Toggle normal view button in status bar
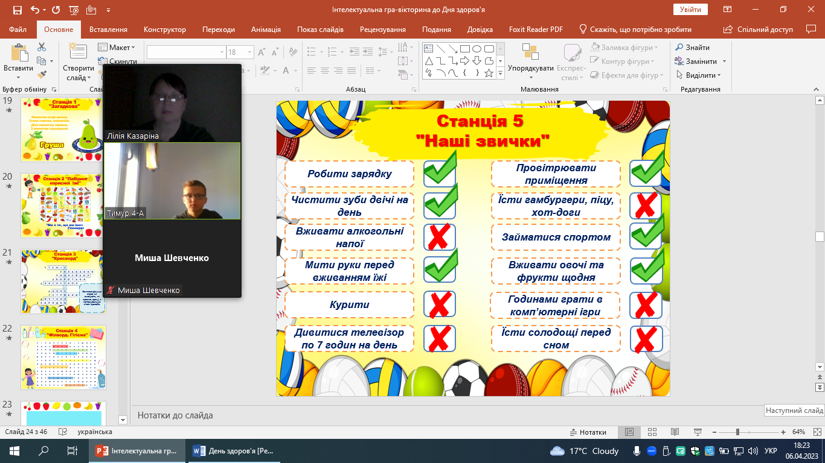 pyautogui.click(x=629, y=432)
